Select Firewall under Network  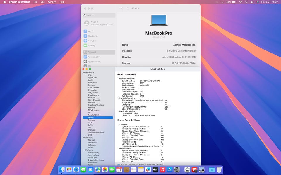pos(91,140)
